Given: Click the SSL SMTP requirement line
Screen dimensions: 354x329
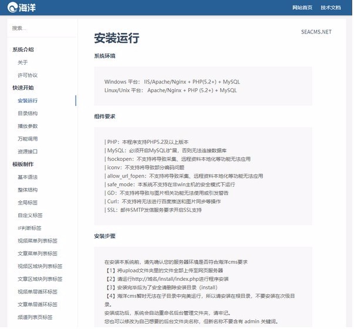Looking at the screenshot, I should [154, 210].
